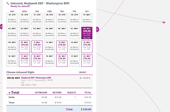170x112 pixels.
Task: Select the 18. May fare cell
Action: click(x=37, y=61)
